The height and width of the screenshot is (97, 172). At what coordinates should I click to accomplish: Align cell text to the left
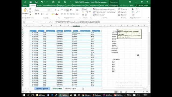tap(62, 14)
